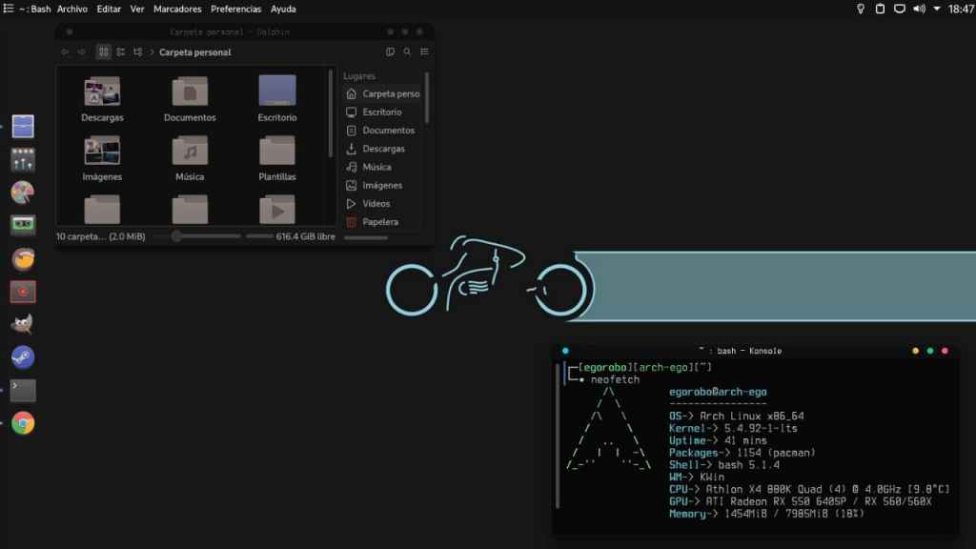
Task: Click the search icon in Dolphin toolbar
Action: (407, 52)
